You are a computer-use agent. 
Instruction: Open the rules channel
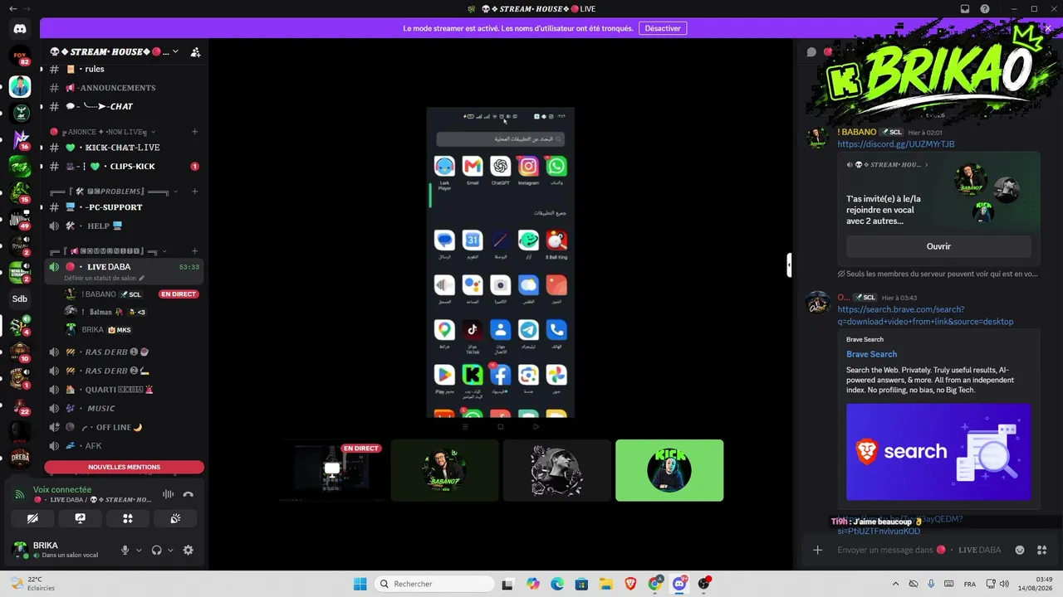(x=124, y=69)
